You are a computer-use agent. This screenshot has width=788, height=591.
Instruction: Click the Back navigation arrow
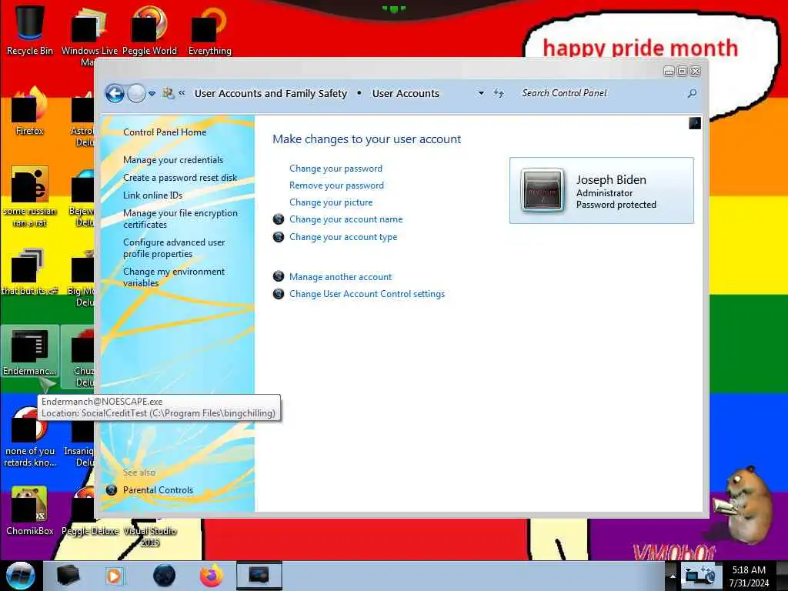(115, 93)
